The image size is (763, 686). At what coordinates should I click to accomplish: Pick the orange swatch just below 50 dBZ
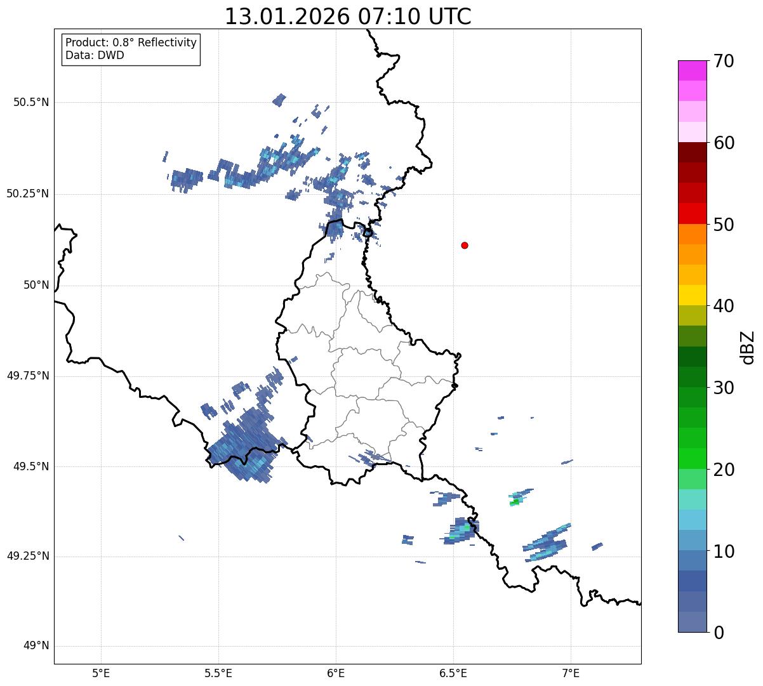(x=692, y=234)
